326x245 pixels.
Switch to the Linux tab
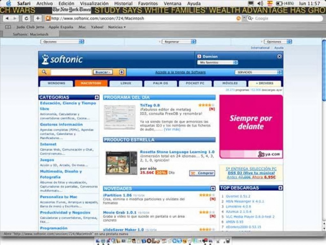click(x=126, y=83)
